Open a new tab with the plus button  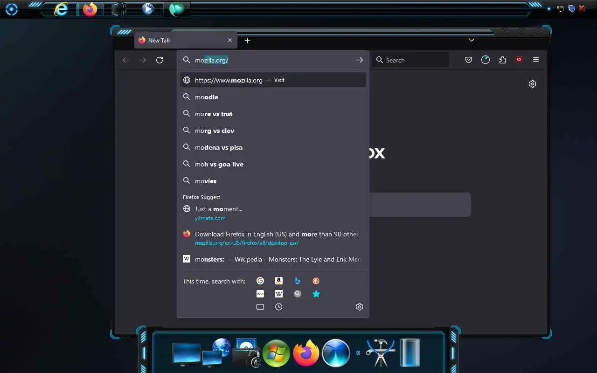coord(247,41)
